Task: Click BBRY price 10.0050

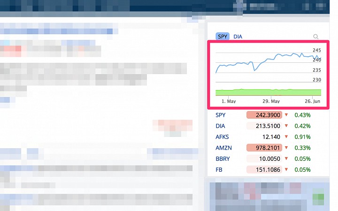Action: pyautogui.click(x=264, y=159)
